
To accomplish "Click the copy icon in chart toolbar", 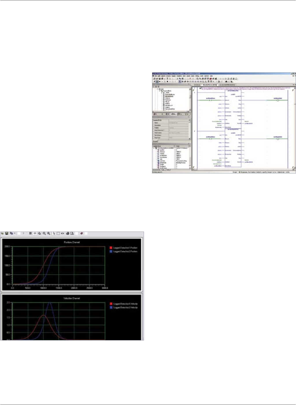I will point(11,233).
